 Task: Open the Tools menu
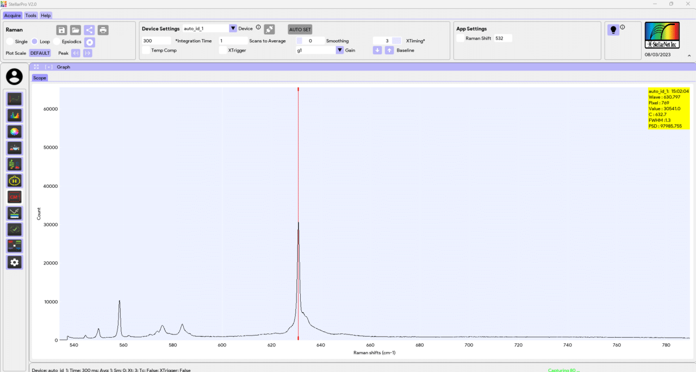[x=30, y=15]
